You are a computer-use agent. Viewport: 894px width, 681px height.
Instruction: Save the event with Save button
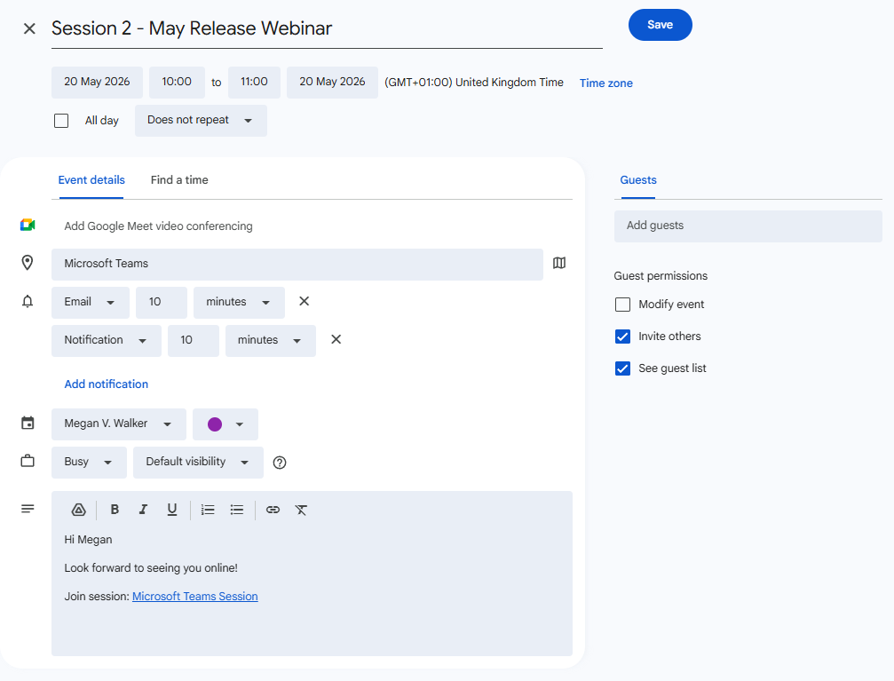[661, 25]
